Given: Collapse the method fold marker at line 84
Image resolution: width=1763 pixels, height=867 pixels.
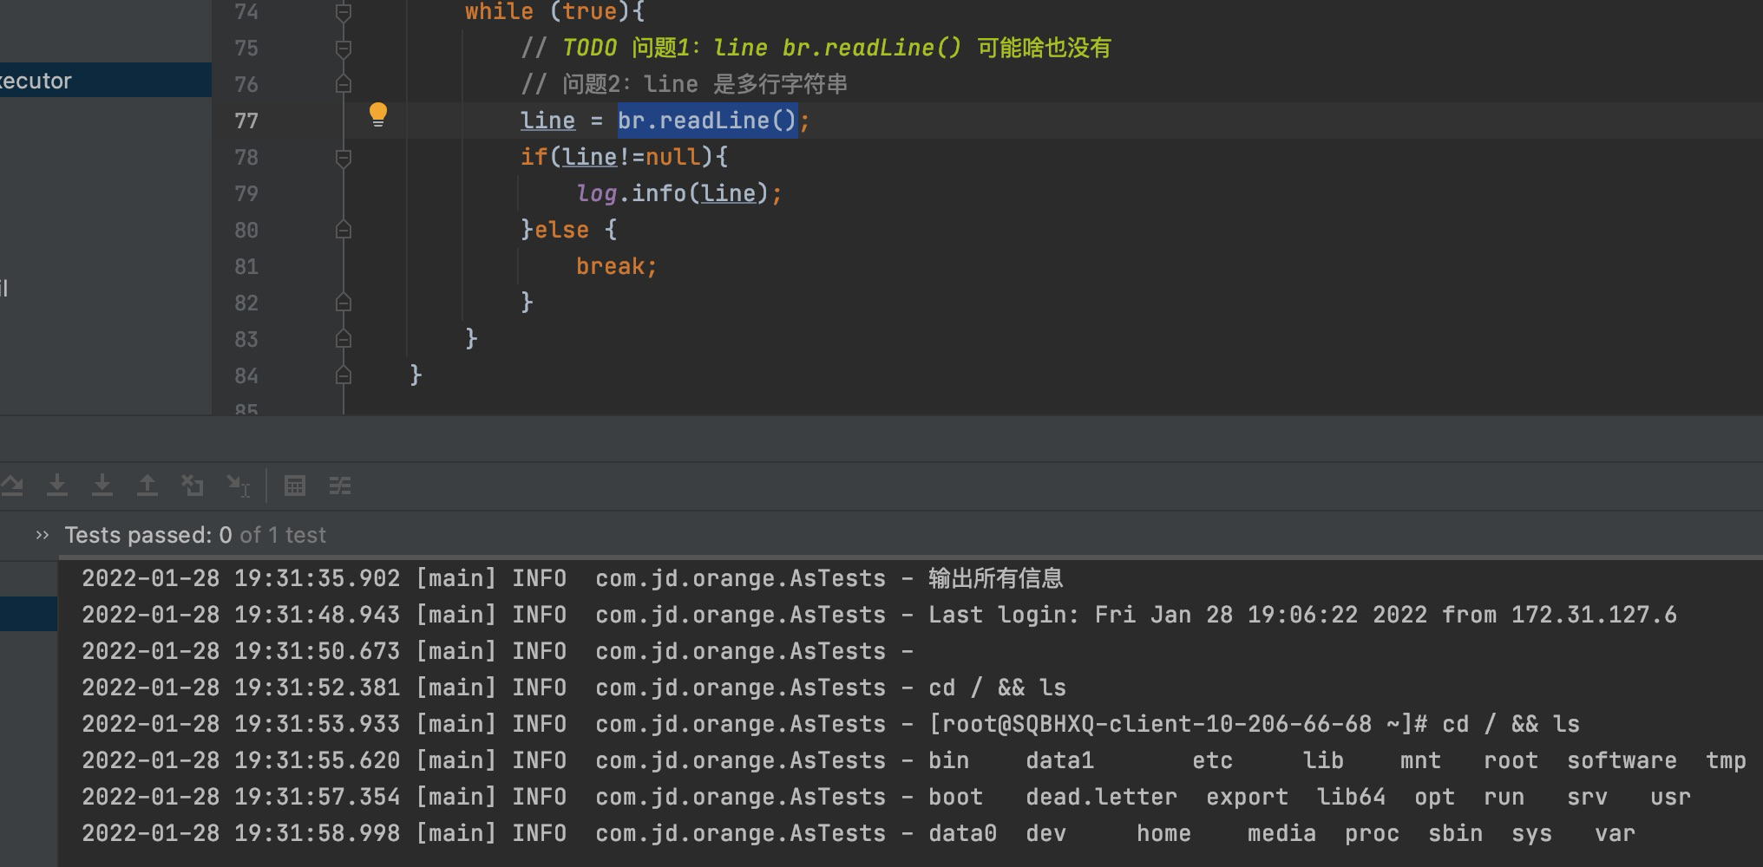Looking at the screenshot, I should tap(343, 375).
